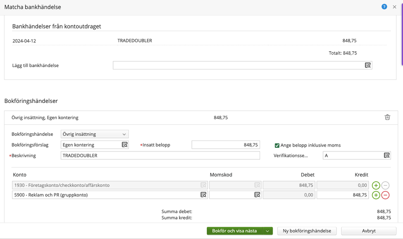Screen dimensions: 403x239
Task: Open Verifikationsserie lookup icon
Action: (x=386, y=155)
